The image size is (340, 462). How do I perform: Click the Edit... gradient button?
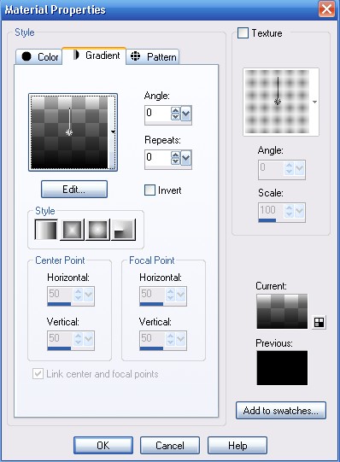point(74,190)
